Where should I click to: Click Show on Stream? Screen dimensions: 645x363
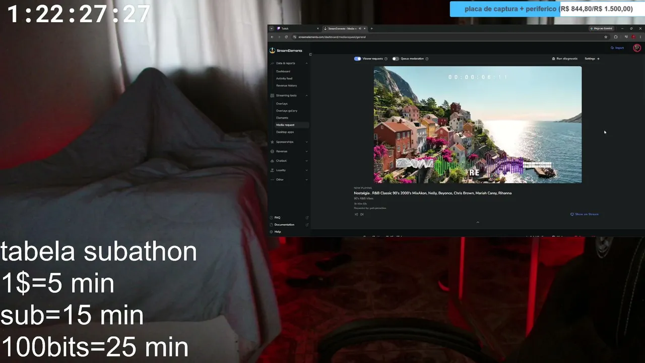[585, 214]
